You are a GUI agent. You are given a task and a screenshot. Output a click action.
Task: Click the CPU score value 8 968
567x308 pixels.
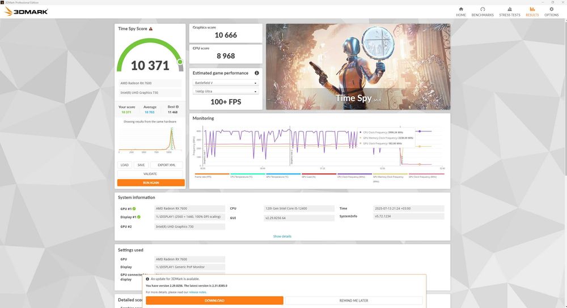226,56
